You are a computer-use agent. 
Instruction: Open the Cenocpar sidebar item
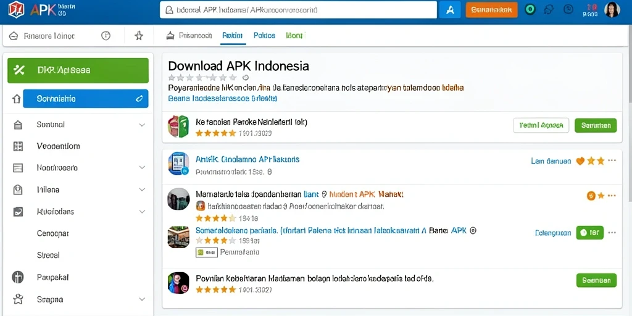pos(53,233)
